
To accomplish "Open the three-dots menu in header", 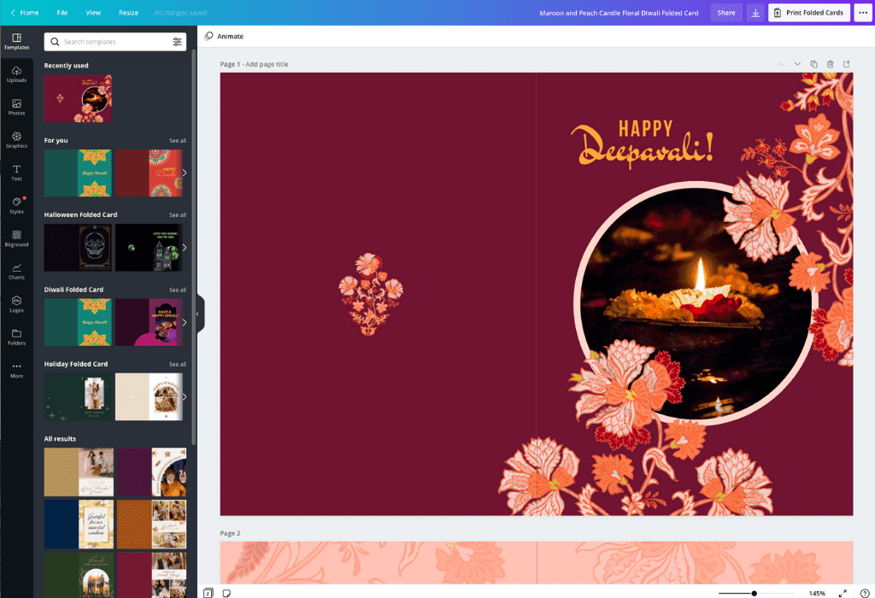I will (x=863, y=13).
